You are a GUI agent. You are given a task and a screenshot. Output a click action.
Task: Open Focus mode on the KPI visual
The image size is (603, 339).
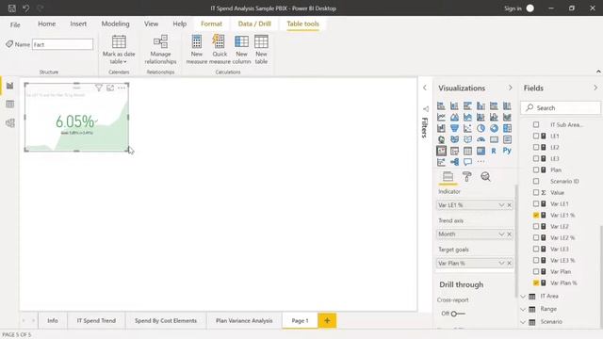click(x=110, y=88)
